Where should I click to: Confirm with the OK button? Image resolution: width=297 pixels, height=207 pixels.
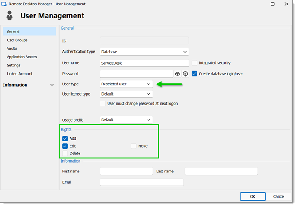click(253, 197)
